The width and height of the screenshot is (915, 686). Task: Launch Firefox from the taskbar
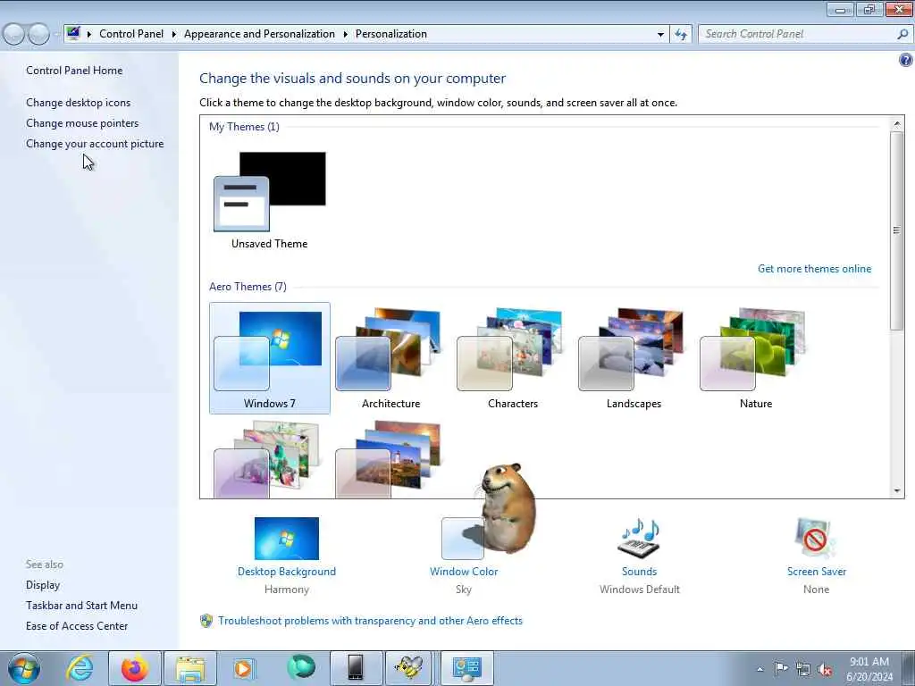pyautogui.click(x=134, y=668)
